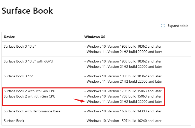Click Surface Book 2 with 8th Gen CPU

(29, 96)
